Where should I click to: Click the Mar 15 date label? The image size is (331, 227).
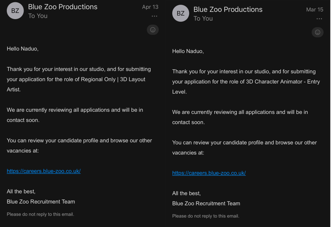coord(315,9)
